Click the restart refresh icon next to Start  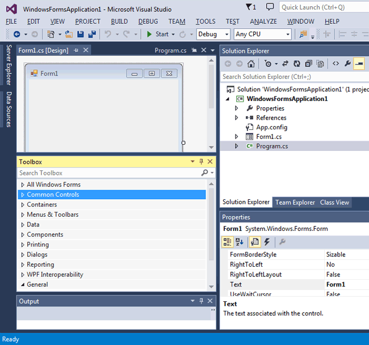(x=182, y=35)
